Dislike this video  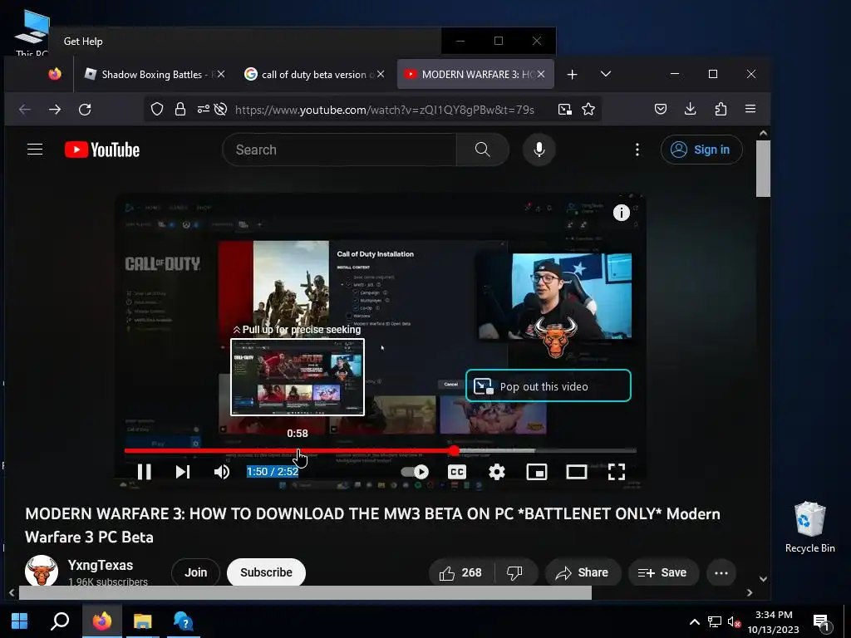pos(514,573)
